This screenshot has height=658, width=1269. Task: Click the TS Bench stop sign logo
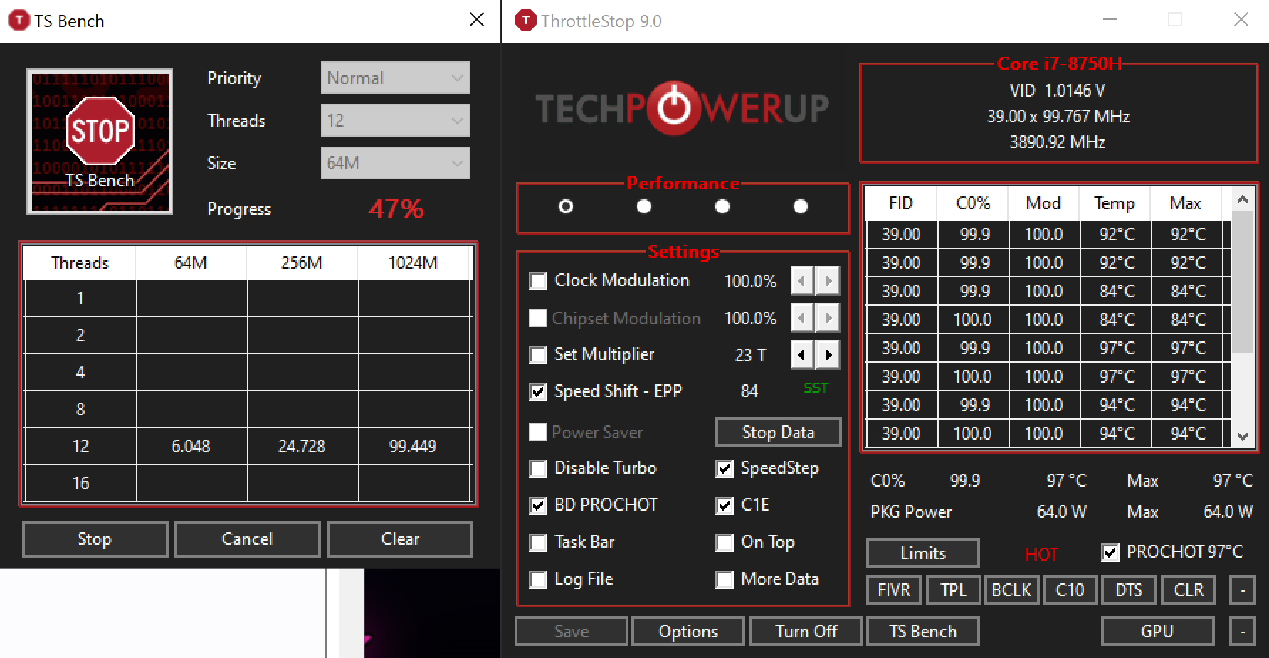[x=100, y=142]
